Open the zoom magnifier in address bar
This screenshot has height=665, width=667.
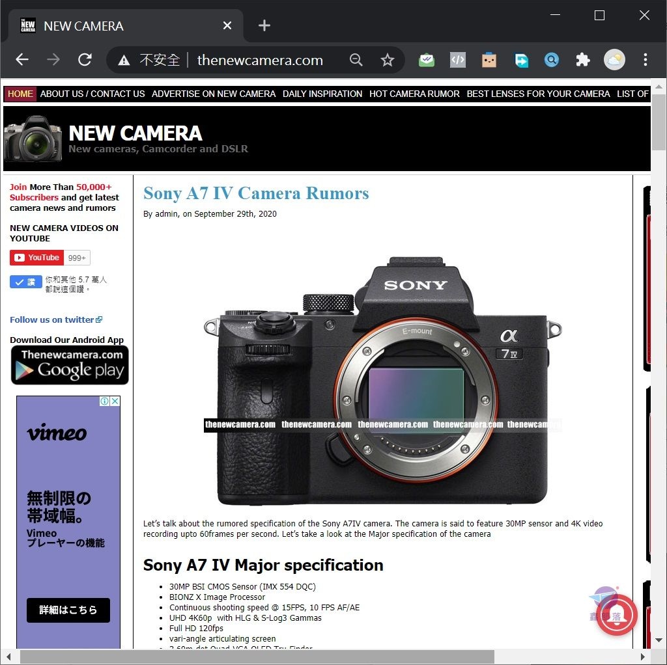point(356,60)
